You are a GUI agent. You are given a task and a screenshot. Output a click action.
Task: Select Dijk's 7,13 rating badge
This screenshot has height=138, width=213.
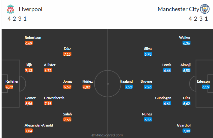[x=29, y=70]
